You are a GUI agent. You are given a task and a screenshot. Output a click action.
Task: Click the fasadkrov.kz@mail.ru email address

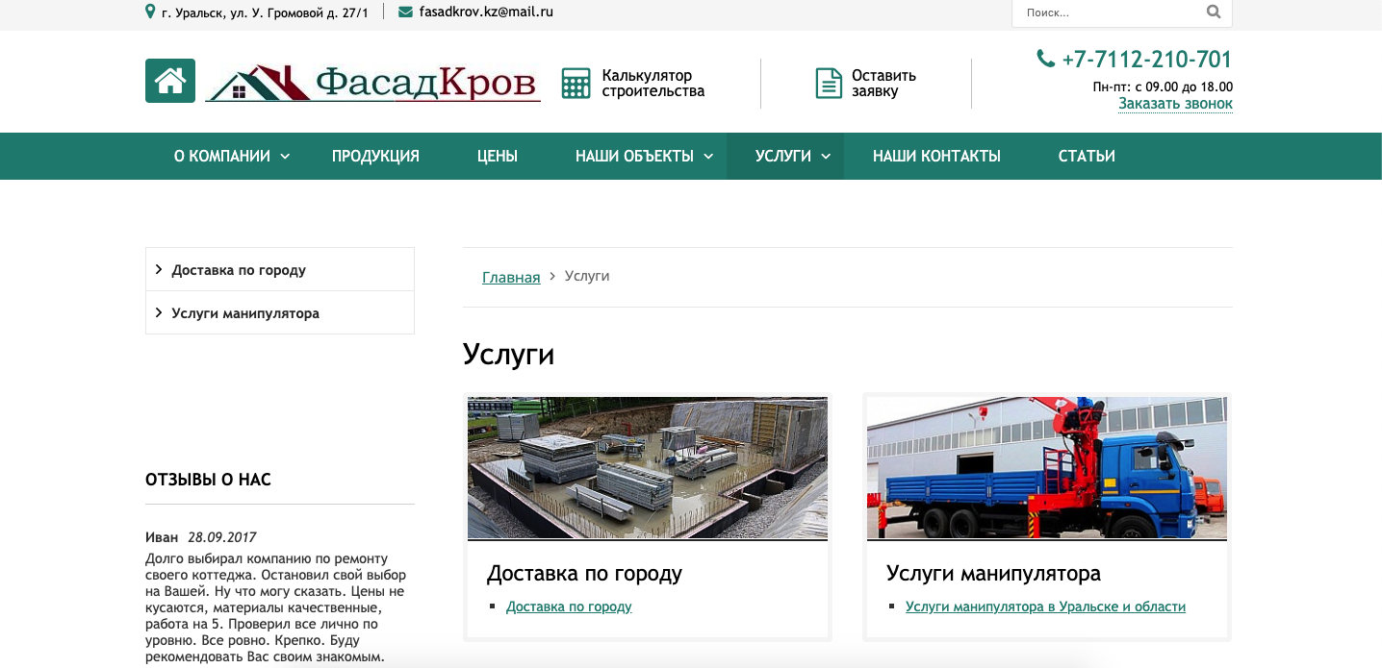[486, 12]
